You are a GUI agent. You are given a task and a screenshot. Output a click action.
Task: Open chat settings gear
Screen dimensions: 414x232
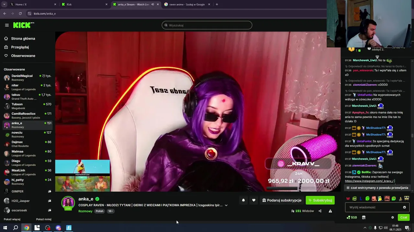393,217
